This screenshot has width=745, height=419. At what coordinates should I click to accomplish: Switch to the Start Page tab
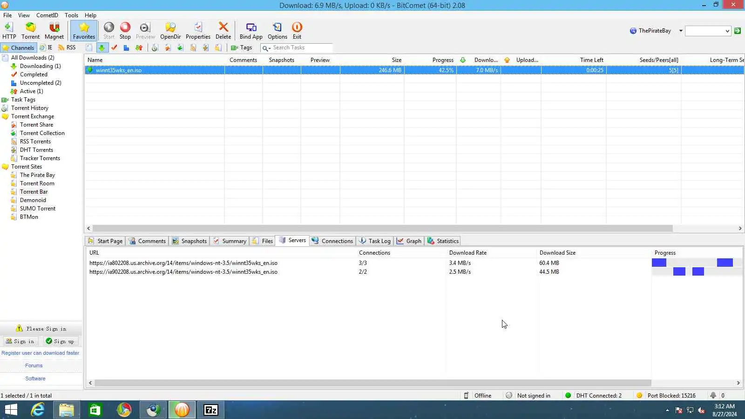click(105, 241)
